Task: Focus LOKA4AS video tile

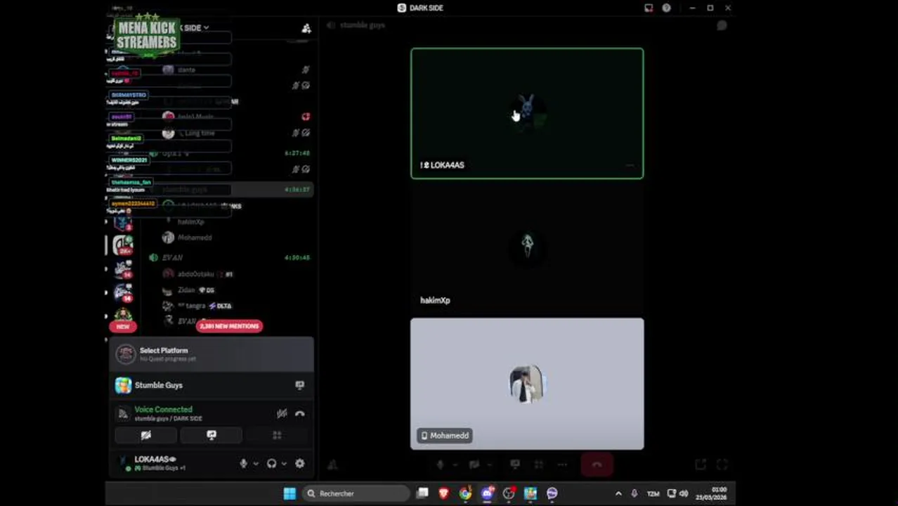Action: (527, 113)
